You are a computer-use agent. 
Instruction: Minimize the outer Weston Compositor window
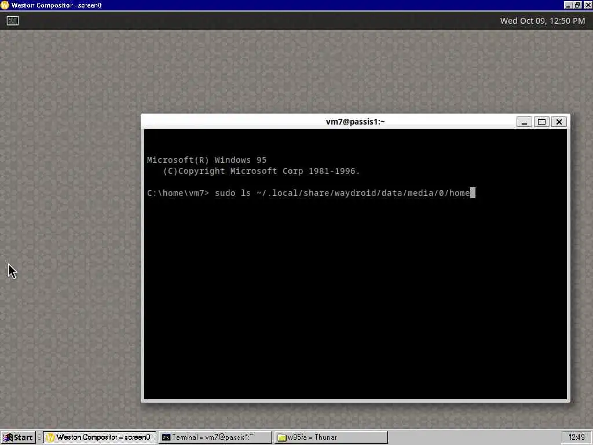tap(568, 5)
